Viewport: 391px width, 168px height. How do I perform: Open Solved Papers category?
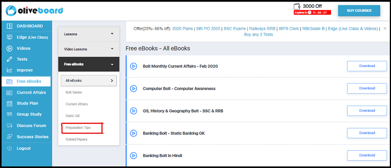click(x=76, y=139)
